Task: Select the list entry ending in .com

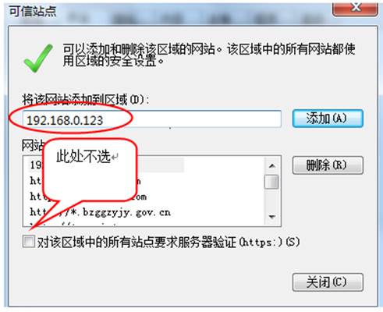Action: 88,197
